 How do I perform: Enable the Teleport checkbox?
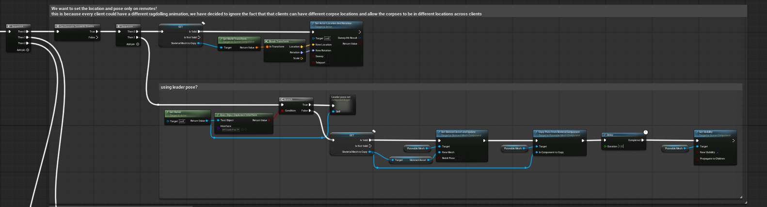point(328,63)
